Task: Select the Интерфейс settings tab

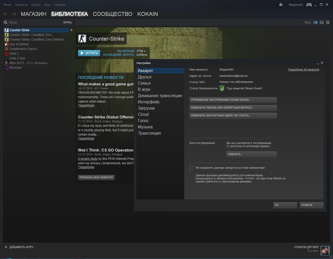Action: pos(160,102)
